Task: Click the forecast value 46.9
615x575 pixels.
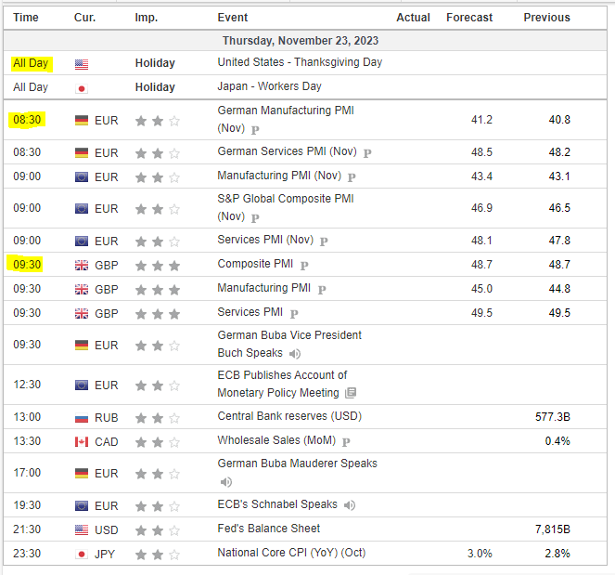Action: click(x=481, y=208)
